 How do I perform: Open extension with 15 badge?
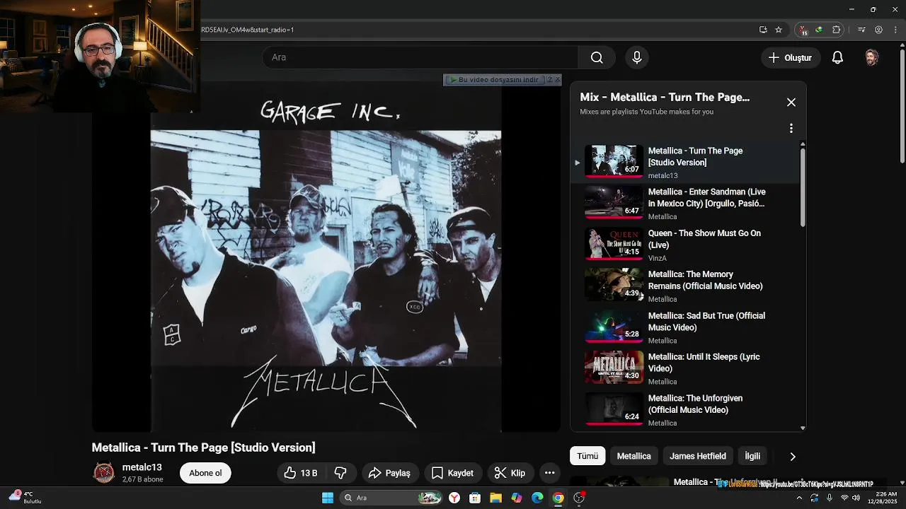tap(803, 30)
